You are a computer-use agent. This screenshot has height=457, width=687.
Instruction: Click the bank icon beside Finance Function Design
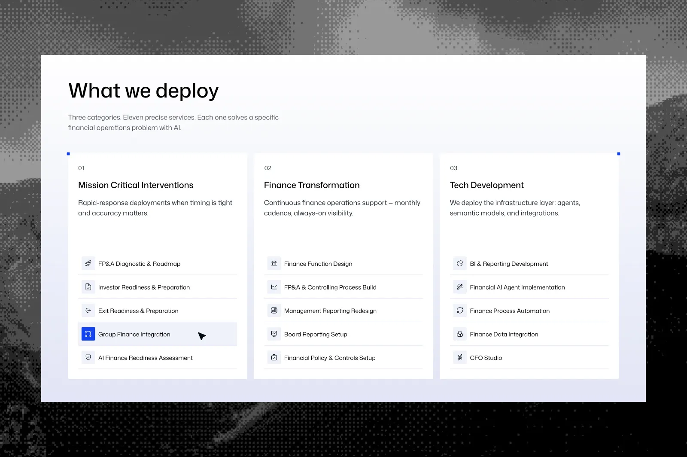pyautogui.click(x=274, y=263)
